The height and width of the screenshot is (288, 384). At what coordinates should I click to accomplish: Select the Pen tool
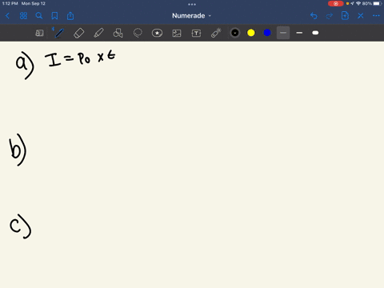click(x=58, y=33)
